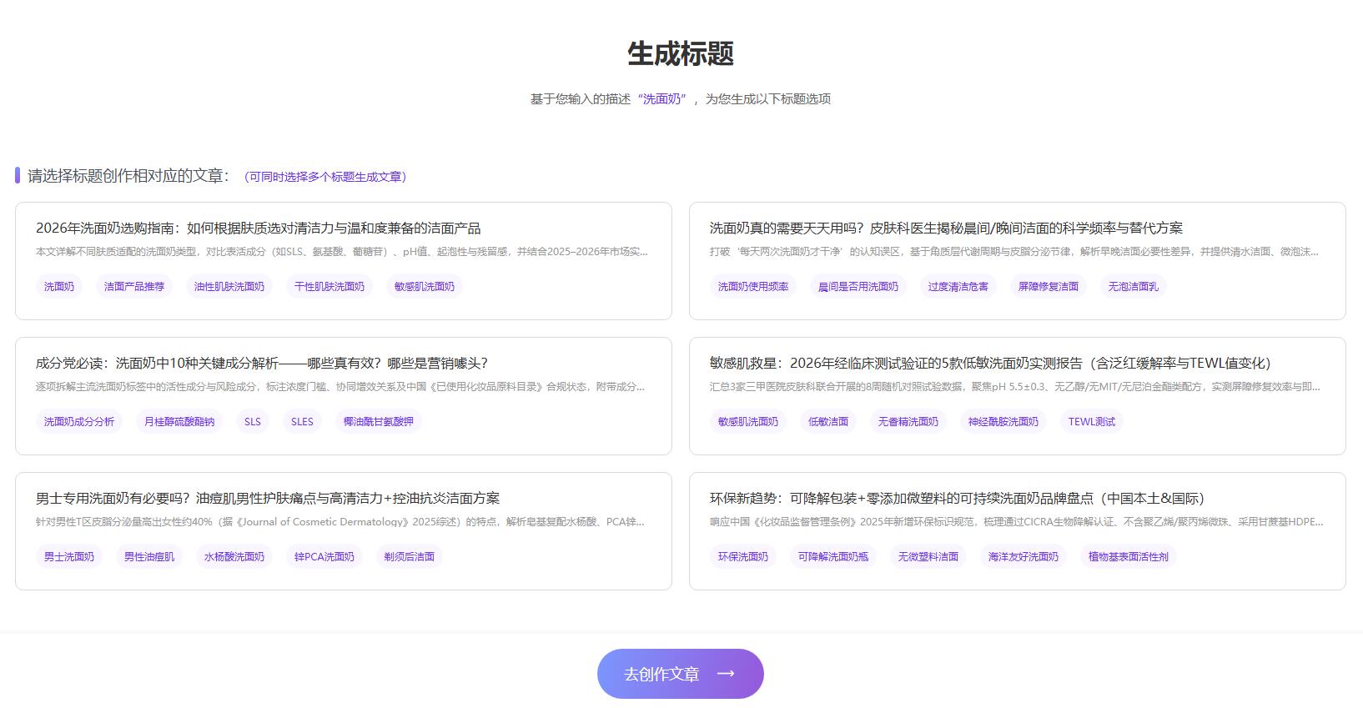Click the 水杨酸洗面奶 tag

tap(234, 556)
